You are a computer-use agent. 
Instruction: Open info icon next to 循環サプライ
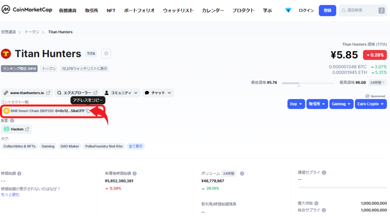324,172
